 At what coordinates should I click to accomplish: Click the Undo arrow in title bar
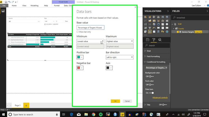[9, 2]
